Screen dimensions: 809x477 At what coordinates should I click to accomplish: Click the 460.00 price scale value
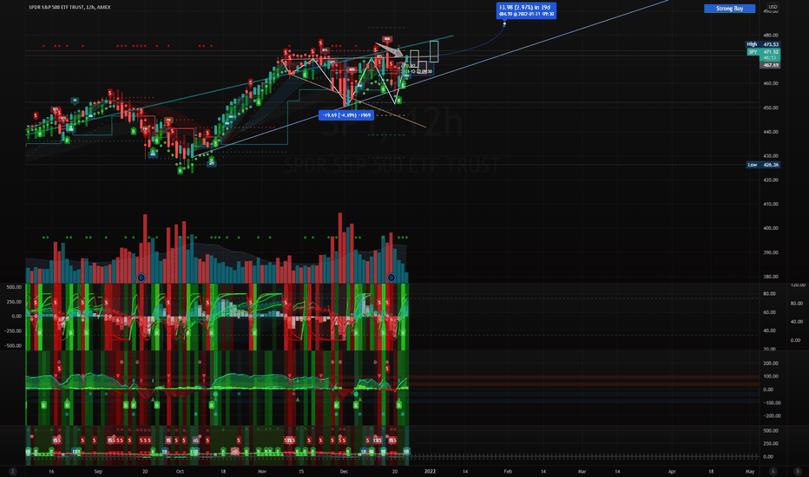(771, 83)
